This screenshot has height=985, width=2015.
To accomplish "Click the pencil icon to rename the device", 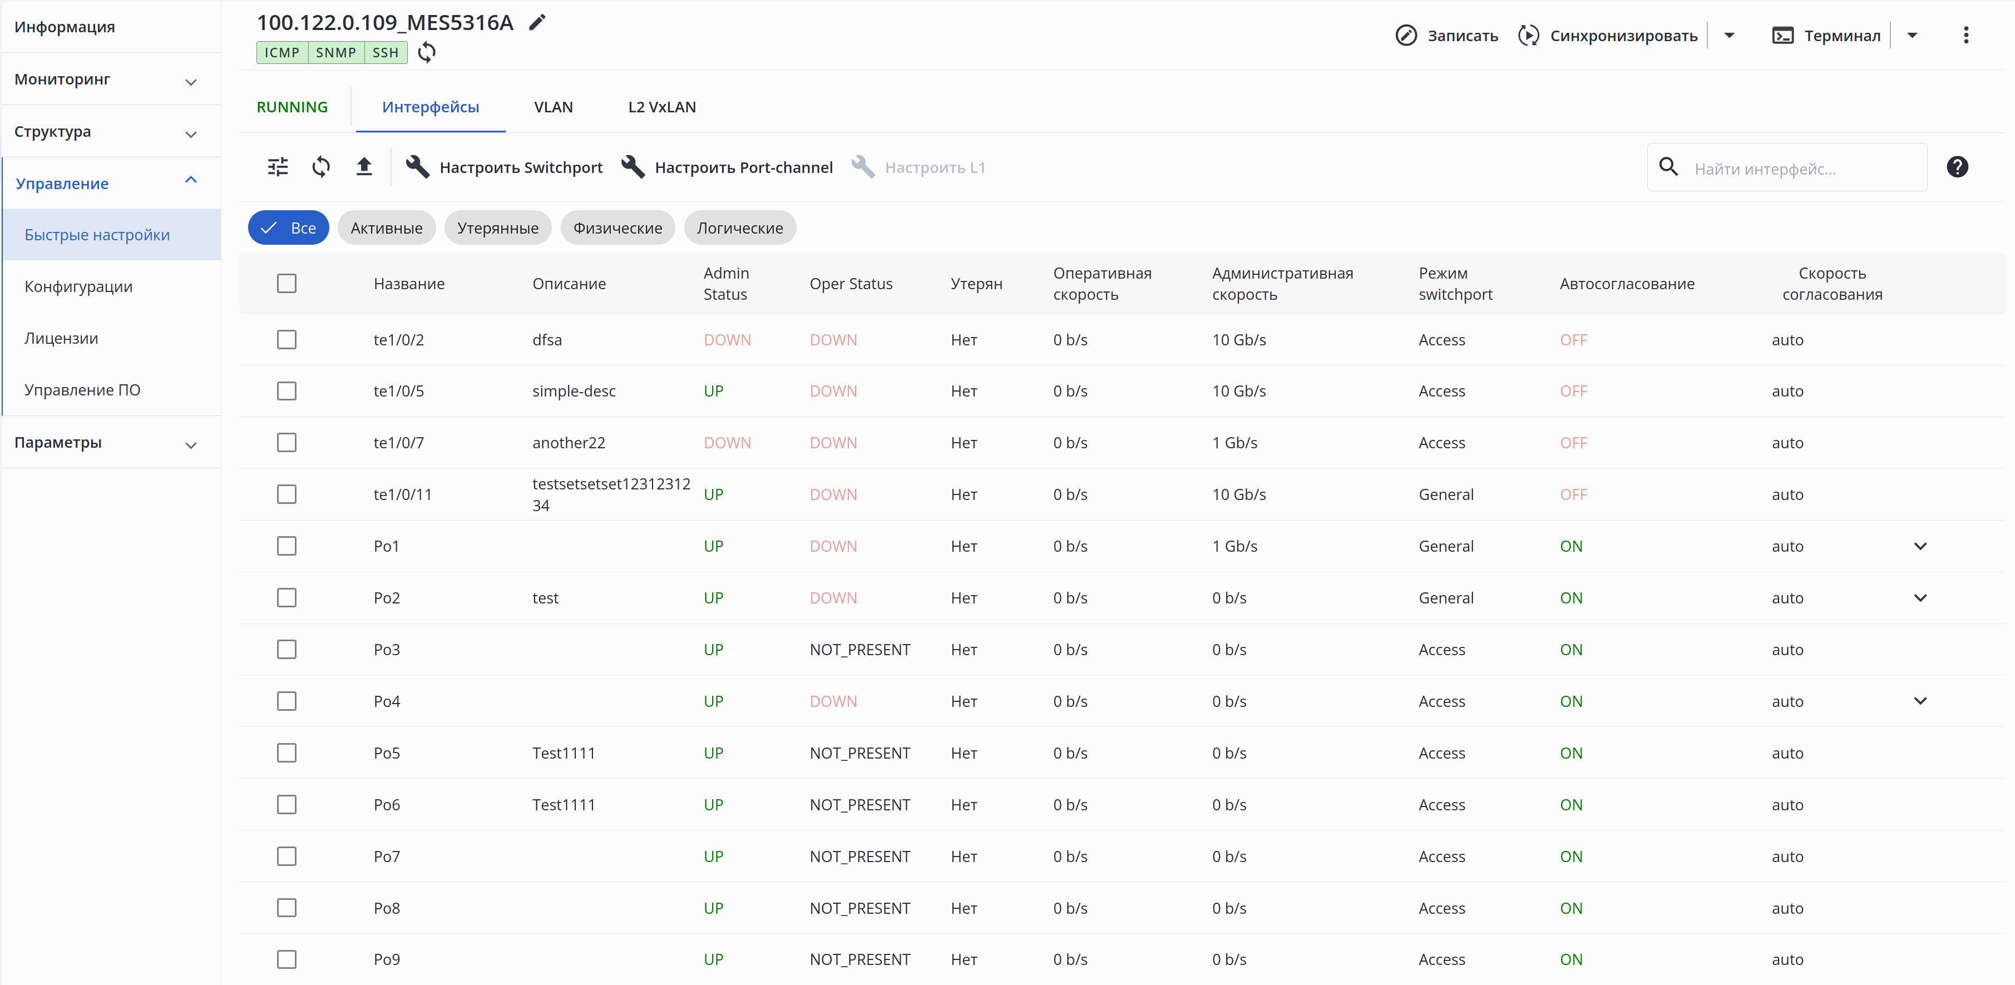I will 537,23.
